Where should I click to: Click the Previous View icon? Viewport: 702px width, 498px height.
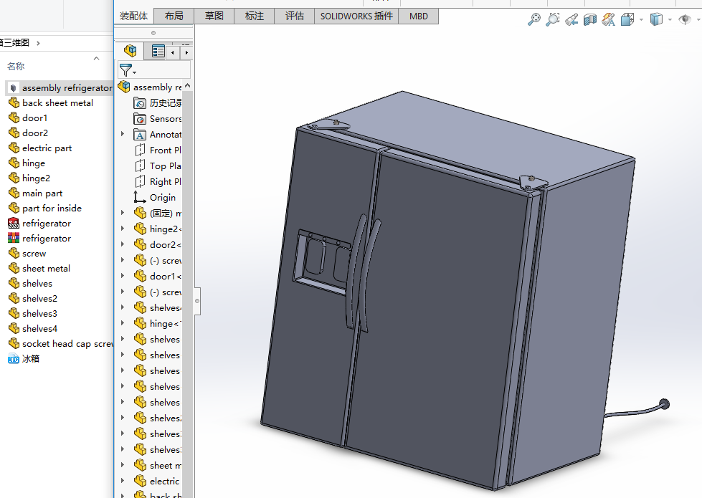point(571,20)
